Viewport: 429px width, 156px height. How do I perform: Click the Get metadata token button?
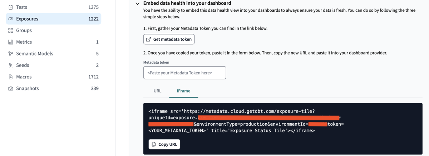pos(169,39)
